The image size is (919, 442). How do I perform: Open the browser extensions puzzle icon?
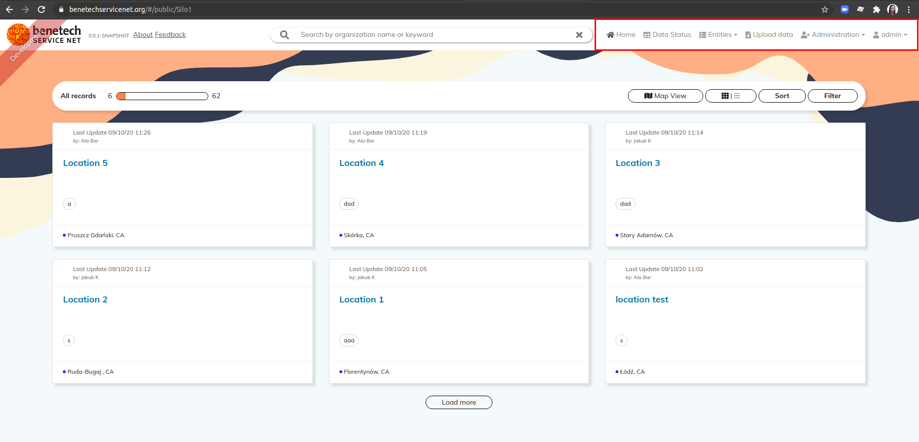coord(877,9)
